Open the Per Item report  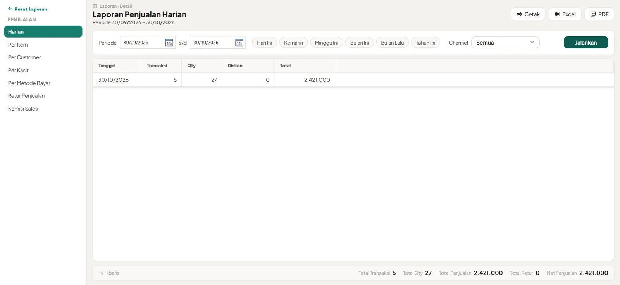pyautogui.click(x=18, y=45)
